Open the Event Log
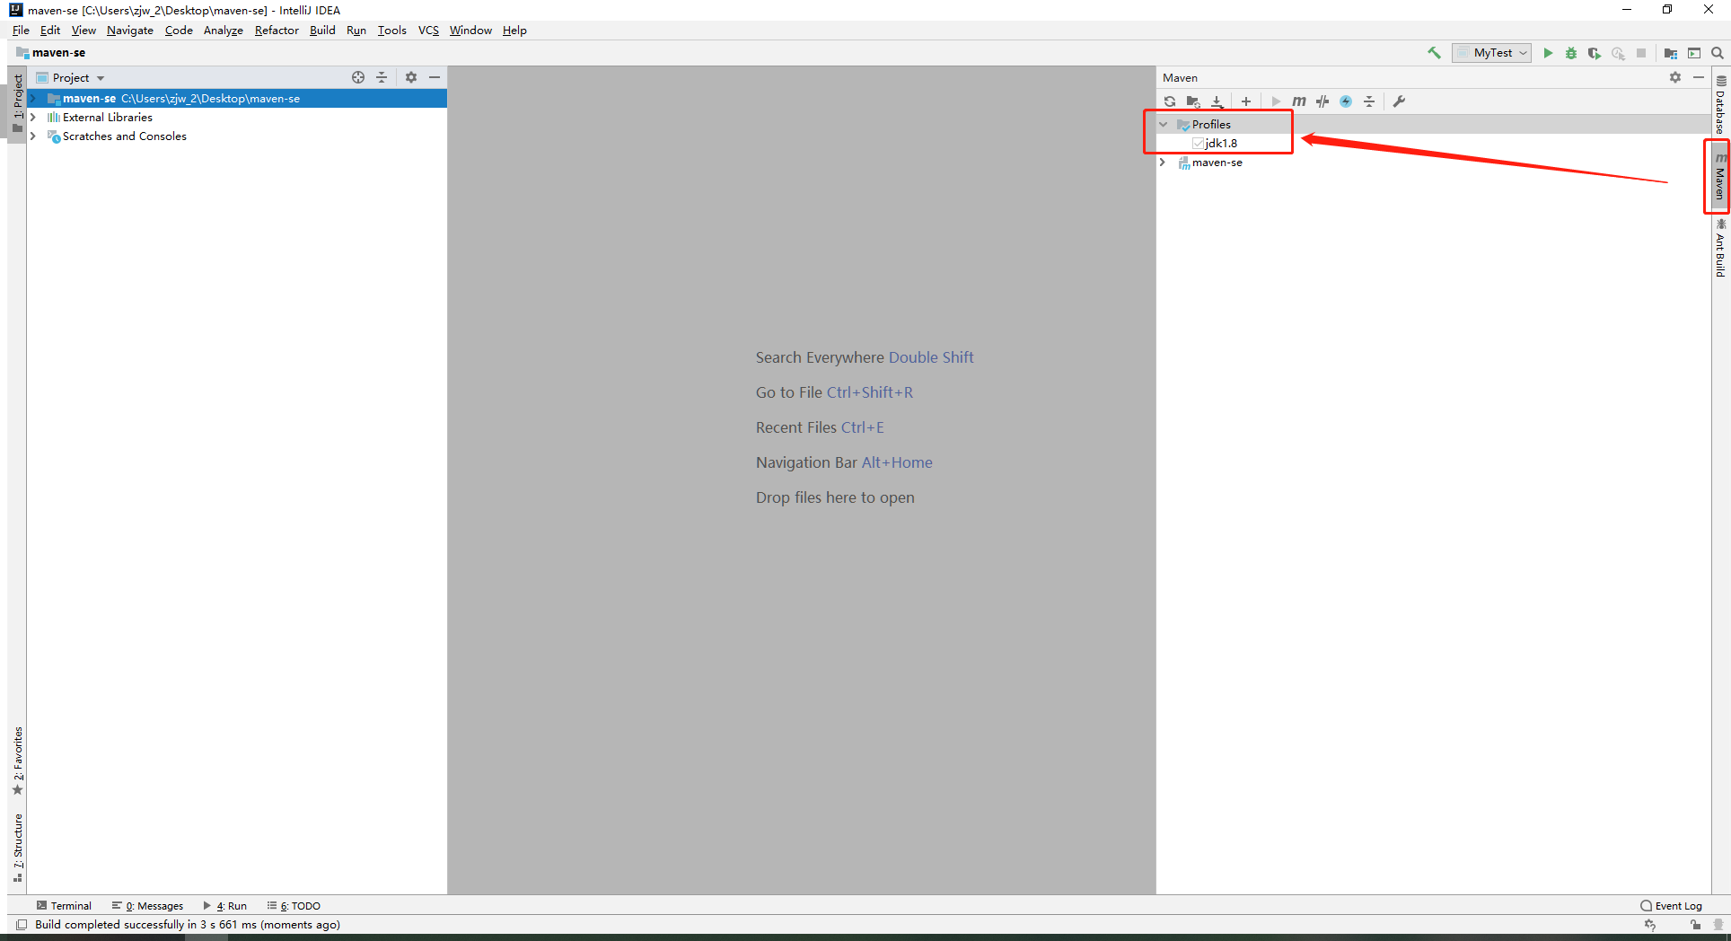Viewport: 1731px width, 941px height. (1671, 906)
